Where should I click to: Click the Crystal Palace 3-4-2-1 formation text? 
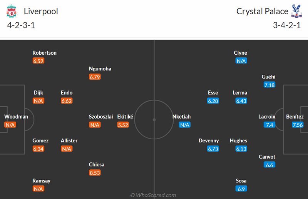(287, 26)
